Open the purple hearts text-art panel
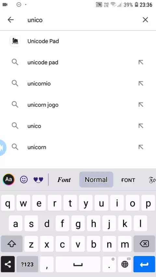156x277 pixels. pyautogui.click(x=38, y=180)
